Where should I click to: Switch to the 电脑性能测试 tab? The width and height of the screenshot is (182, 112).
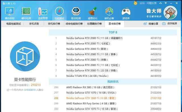point(13,24)
